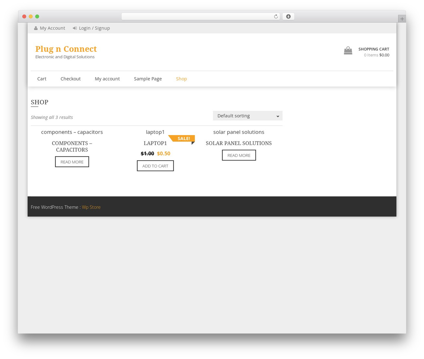This screenshot has height=359, width=424.
Task: Click Read More under Solar Panel Solutions
Action: 239,155
